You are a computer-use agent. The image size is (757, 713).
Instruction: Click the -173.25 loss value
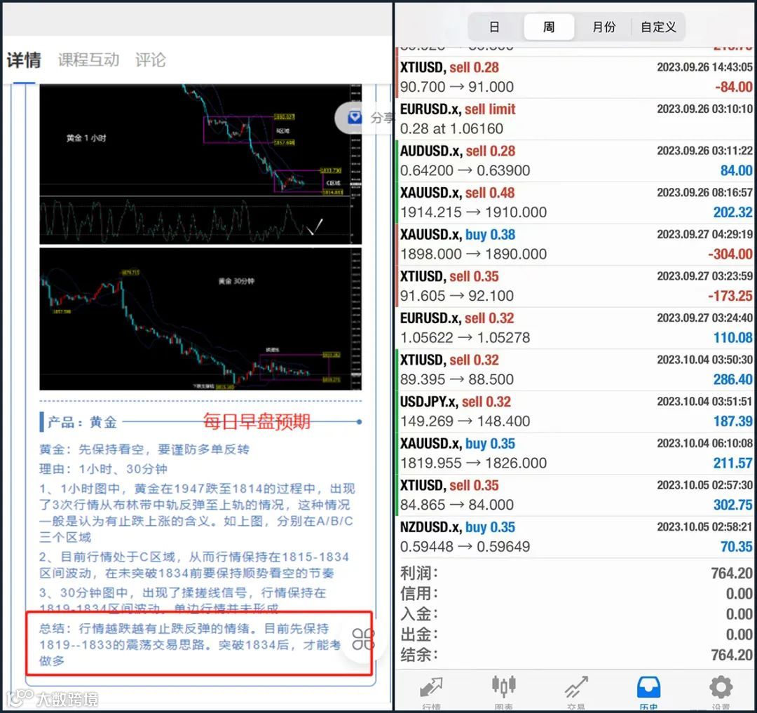pos(730,296)
